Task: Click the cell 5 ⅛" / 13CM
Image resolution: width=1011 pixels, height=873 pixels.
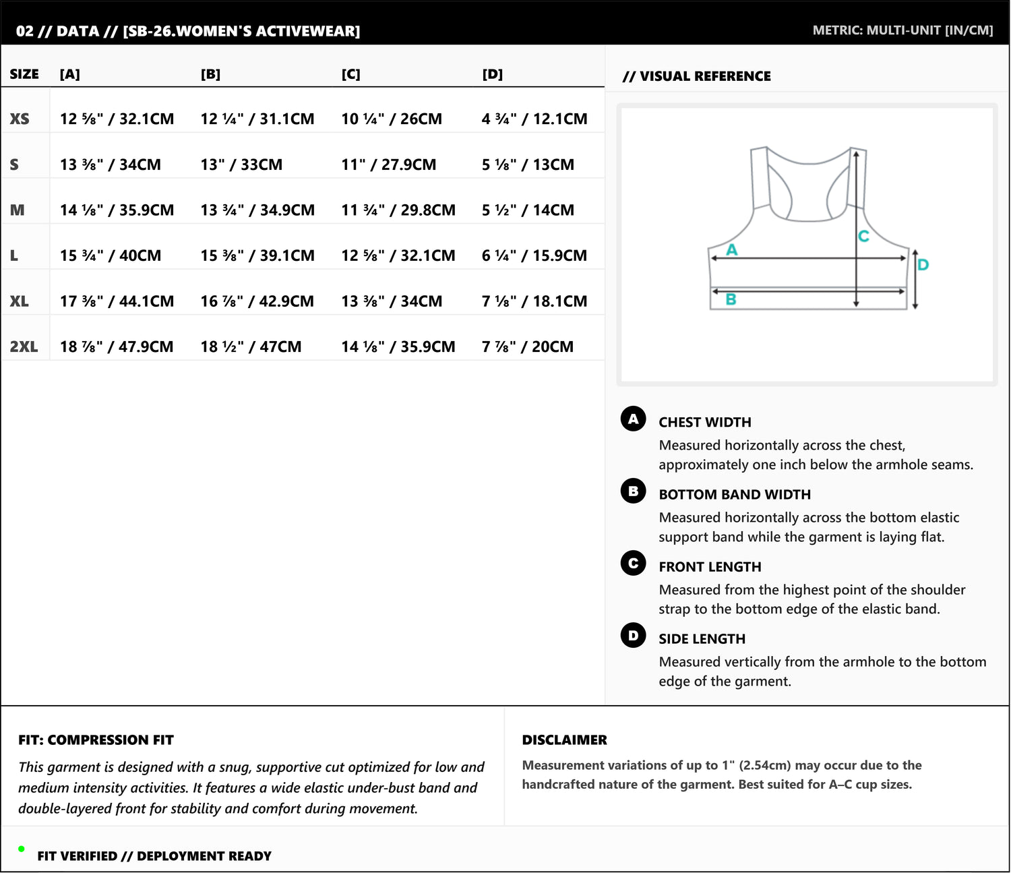Action: [528, 164]
